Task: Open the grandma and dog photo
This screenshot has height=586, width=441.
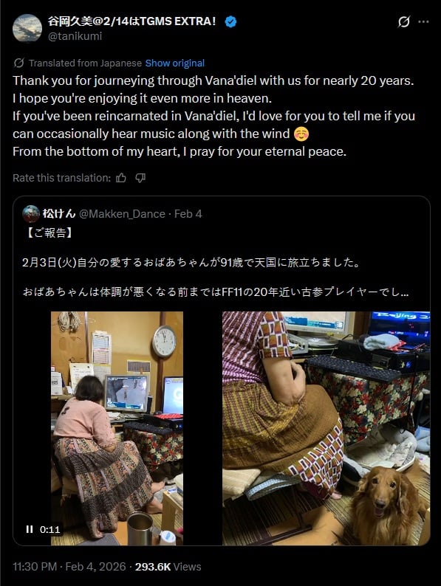Action: tap(327, 428)
